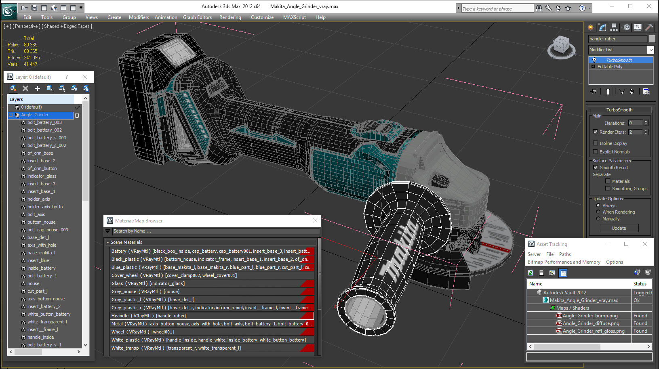This screenshot has height=369, width=659.
Task: Enable Separate by Materials checkbox
Action: tap(608, 181)
